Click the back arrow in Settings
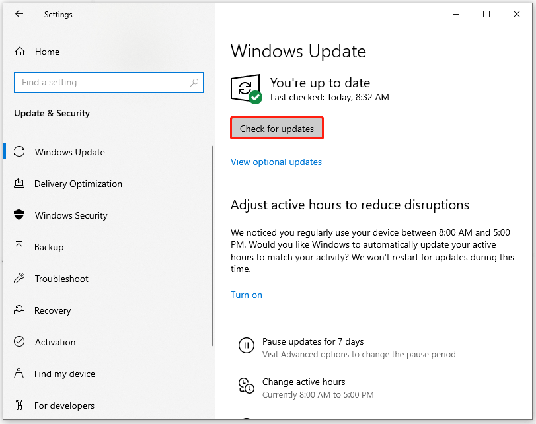The height and width of the screenshot is (424, 536). 19,14
